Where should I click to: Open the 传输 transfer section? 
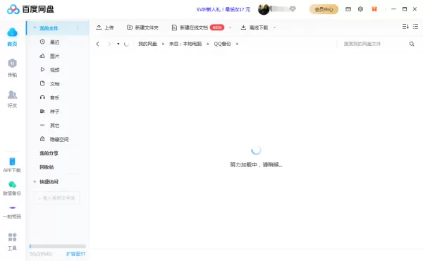[12, 68]
